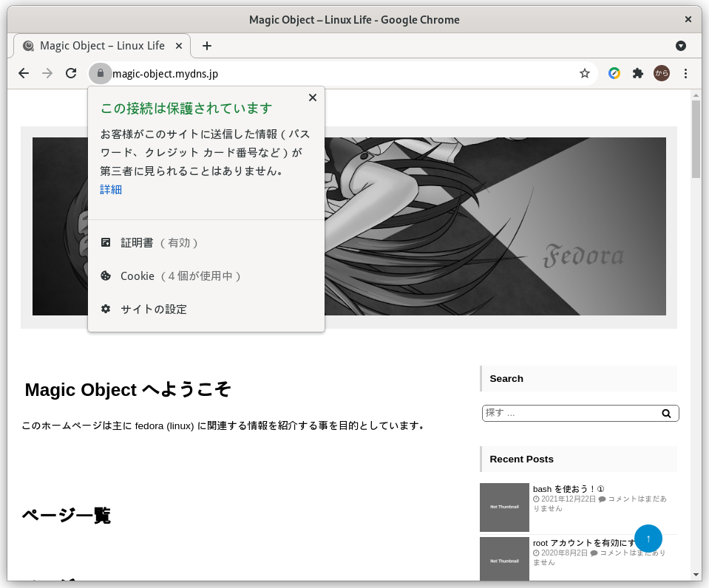Bookmark this page with the star
The height and width of the screenshot is (588, 709).
click(x=585, y=73)
